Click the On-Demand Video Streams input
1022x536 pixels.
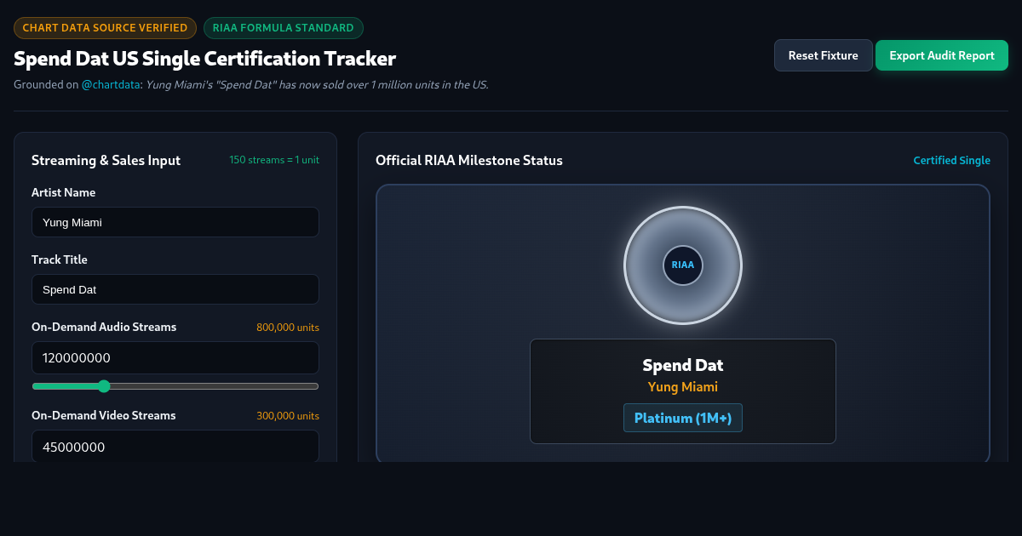[x=175, y=447]
